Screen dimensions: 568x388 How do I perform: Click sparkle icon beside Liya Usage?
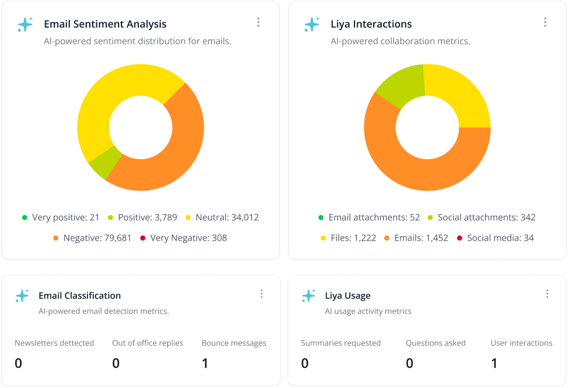[x=309, y=296]
